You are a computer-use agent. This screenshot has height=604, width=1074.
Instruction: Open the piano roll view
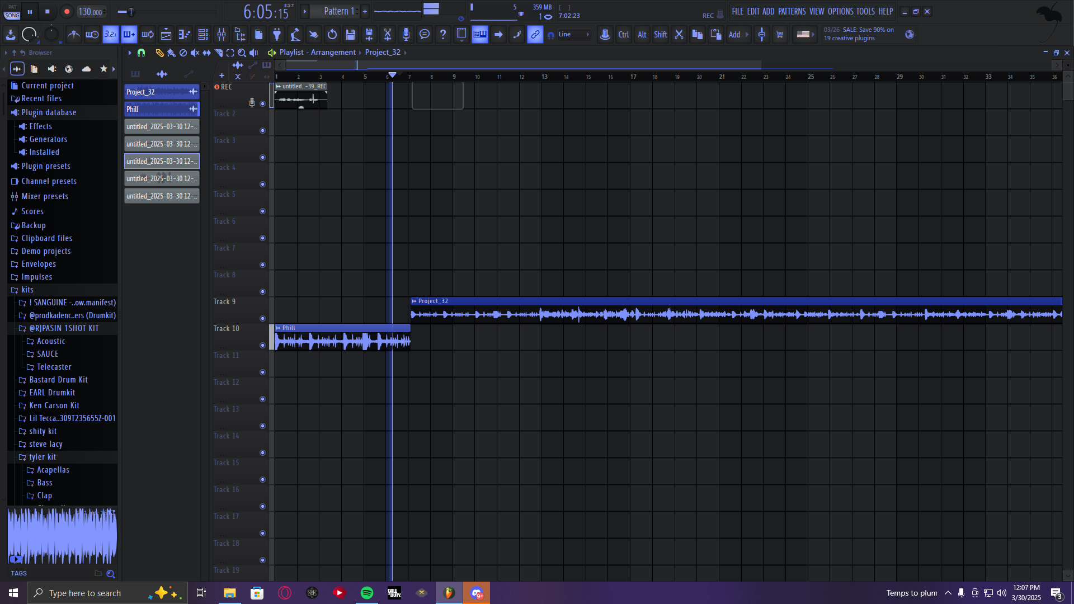coord(185,35)
